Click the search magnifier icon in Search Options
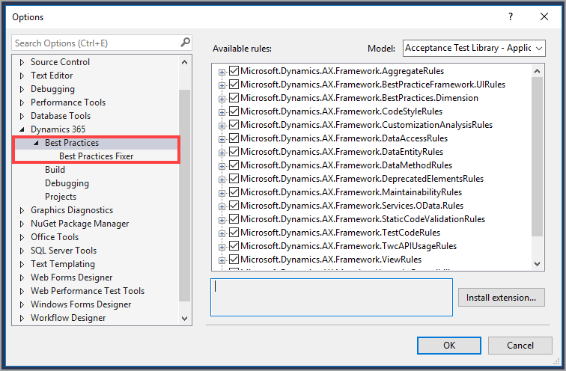Screen dimensions: 566x371 pos(185,43)
